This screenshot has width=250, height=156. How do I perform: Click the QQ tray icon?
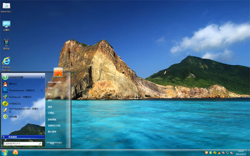(219, 153)
